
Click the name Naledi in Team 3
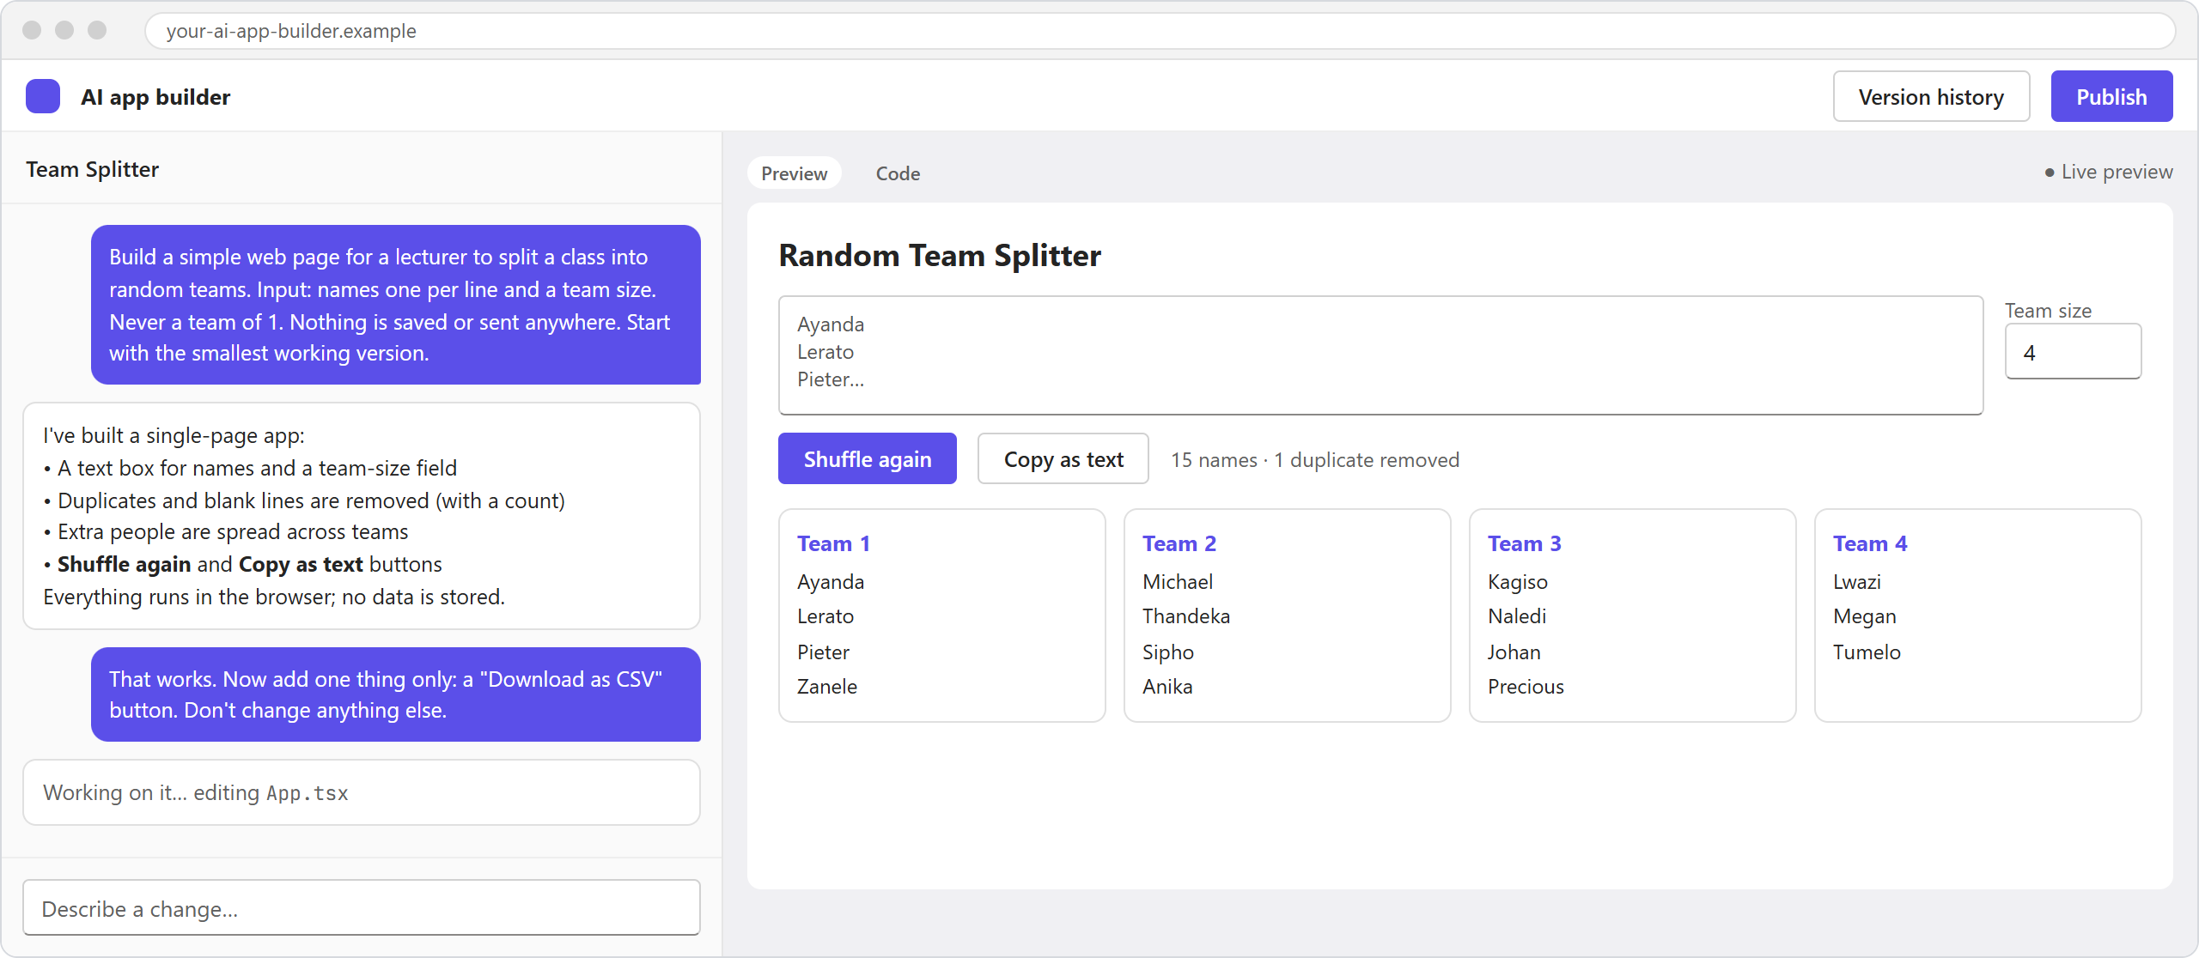1517,616
